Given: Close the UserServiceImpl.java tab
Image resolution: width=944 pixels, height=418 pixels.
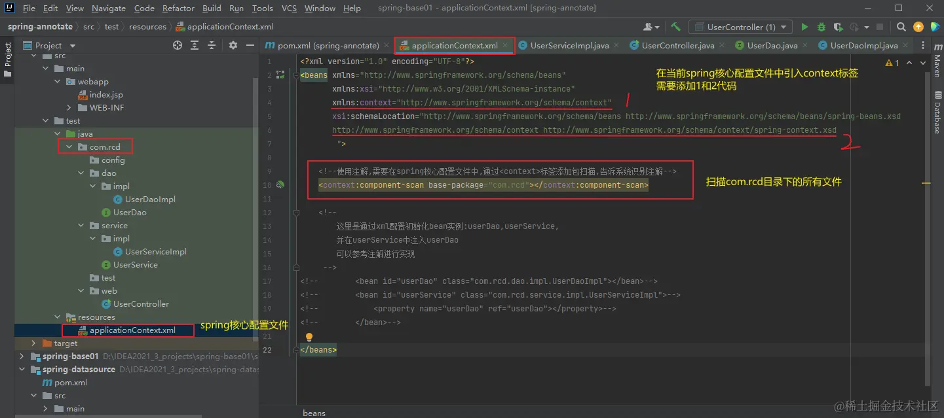Looking at the screenshot, I should tap(617, 46).
